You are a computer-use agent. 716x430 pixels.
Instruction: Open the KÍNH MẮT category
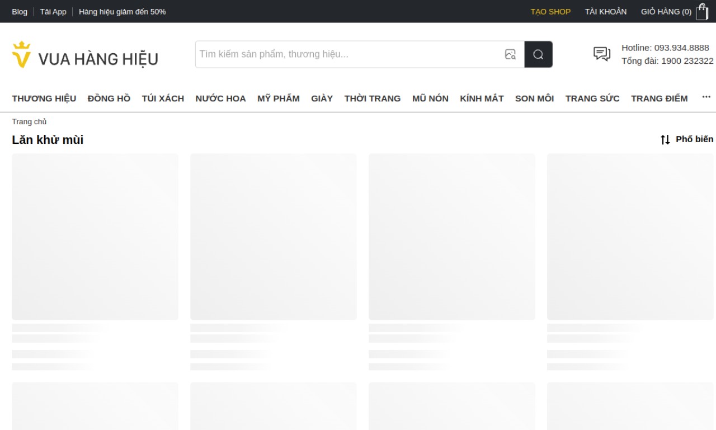tap(482, 99)
